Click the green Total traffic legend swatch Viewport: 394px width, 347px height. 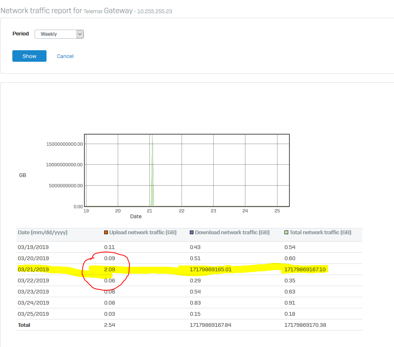[287, 233]
